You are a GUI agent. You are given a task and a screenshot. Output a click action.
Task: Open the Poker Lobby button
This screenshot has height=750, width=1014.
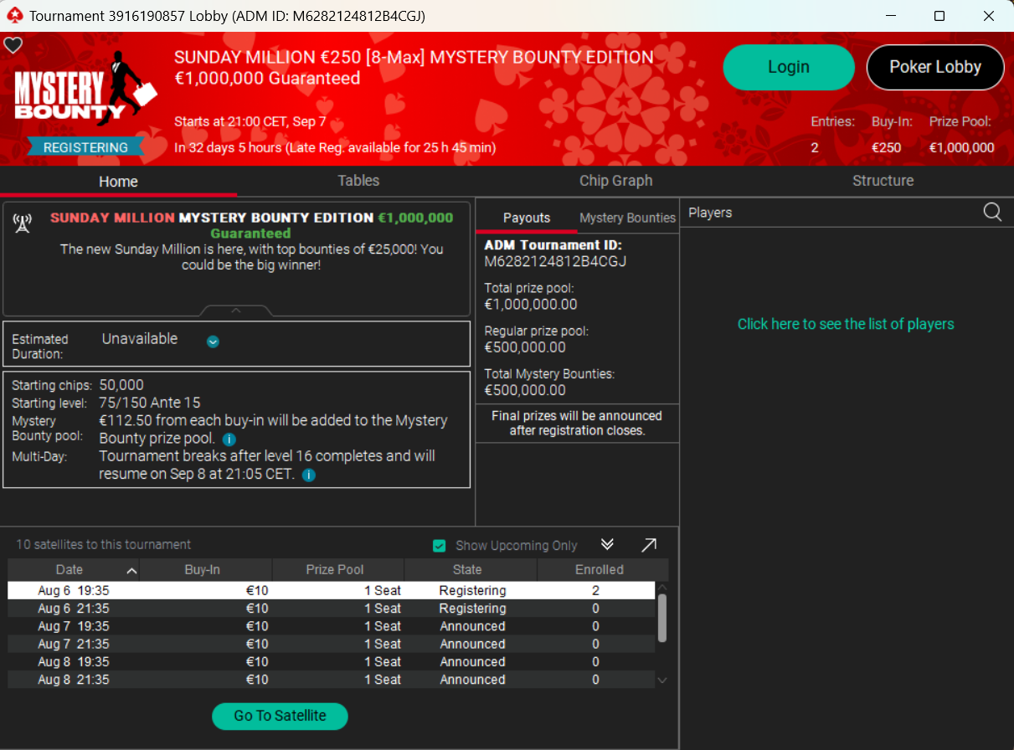(x=935, y=67)
